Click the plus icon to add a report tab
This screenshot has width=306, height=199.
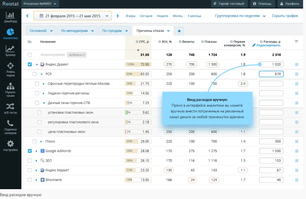click(179, 31)
